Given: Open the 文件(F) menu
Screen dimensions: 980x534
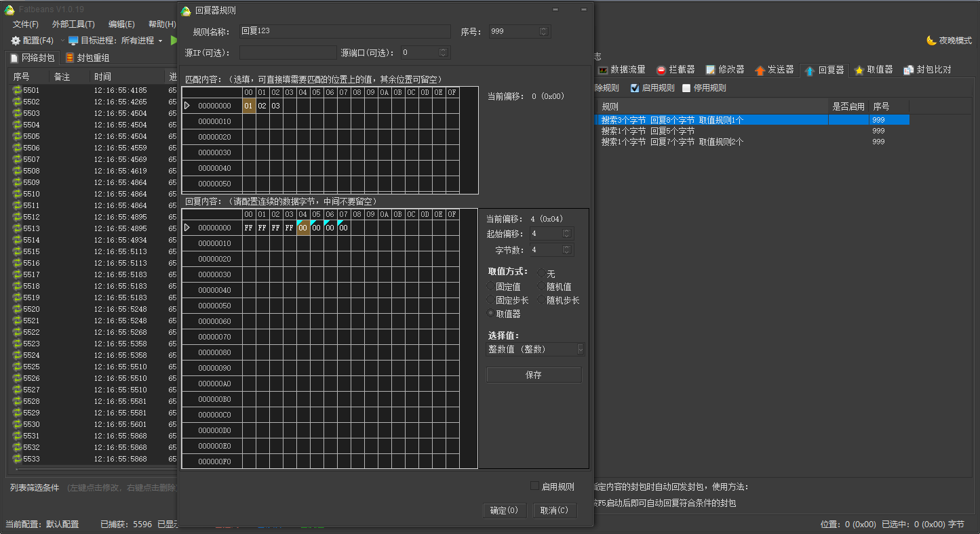Looking at the screenshot, I should [26, 24].
